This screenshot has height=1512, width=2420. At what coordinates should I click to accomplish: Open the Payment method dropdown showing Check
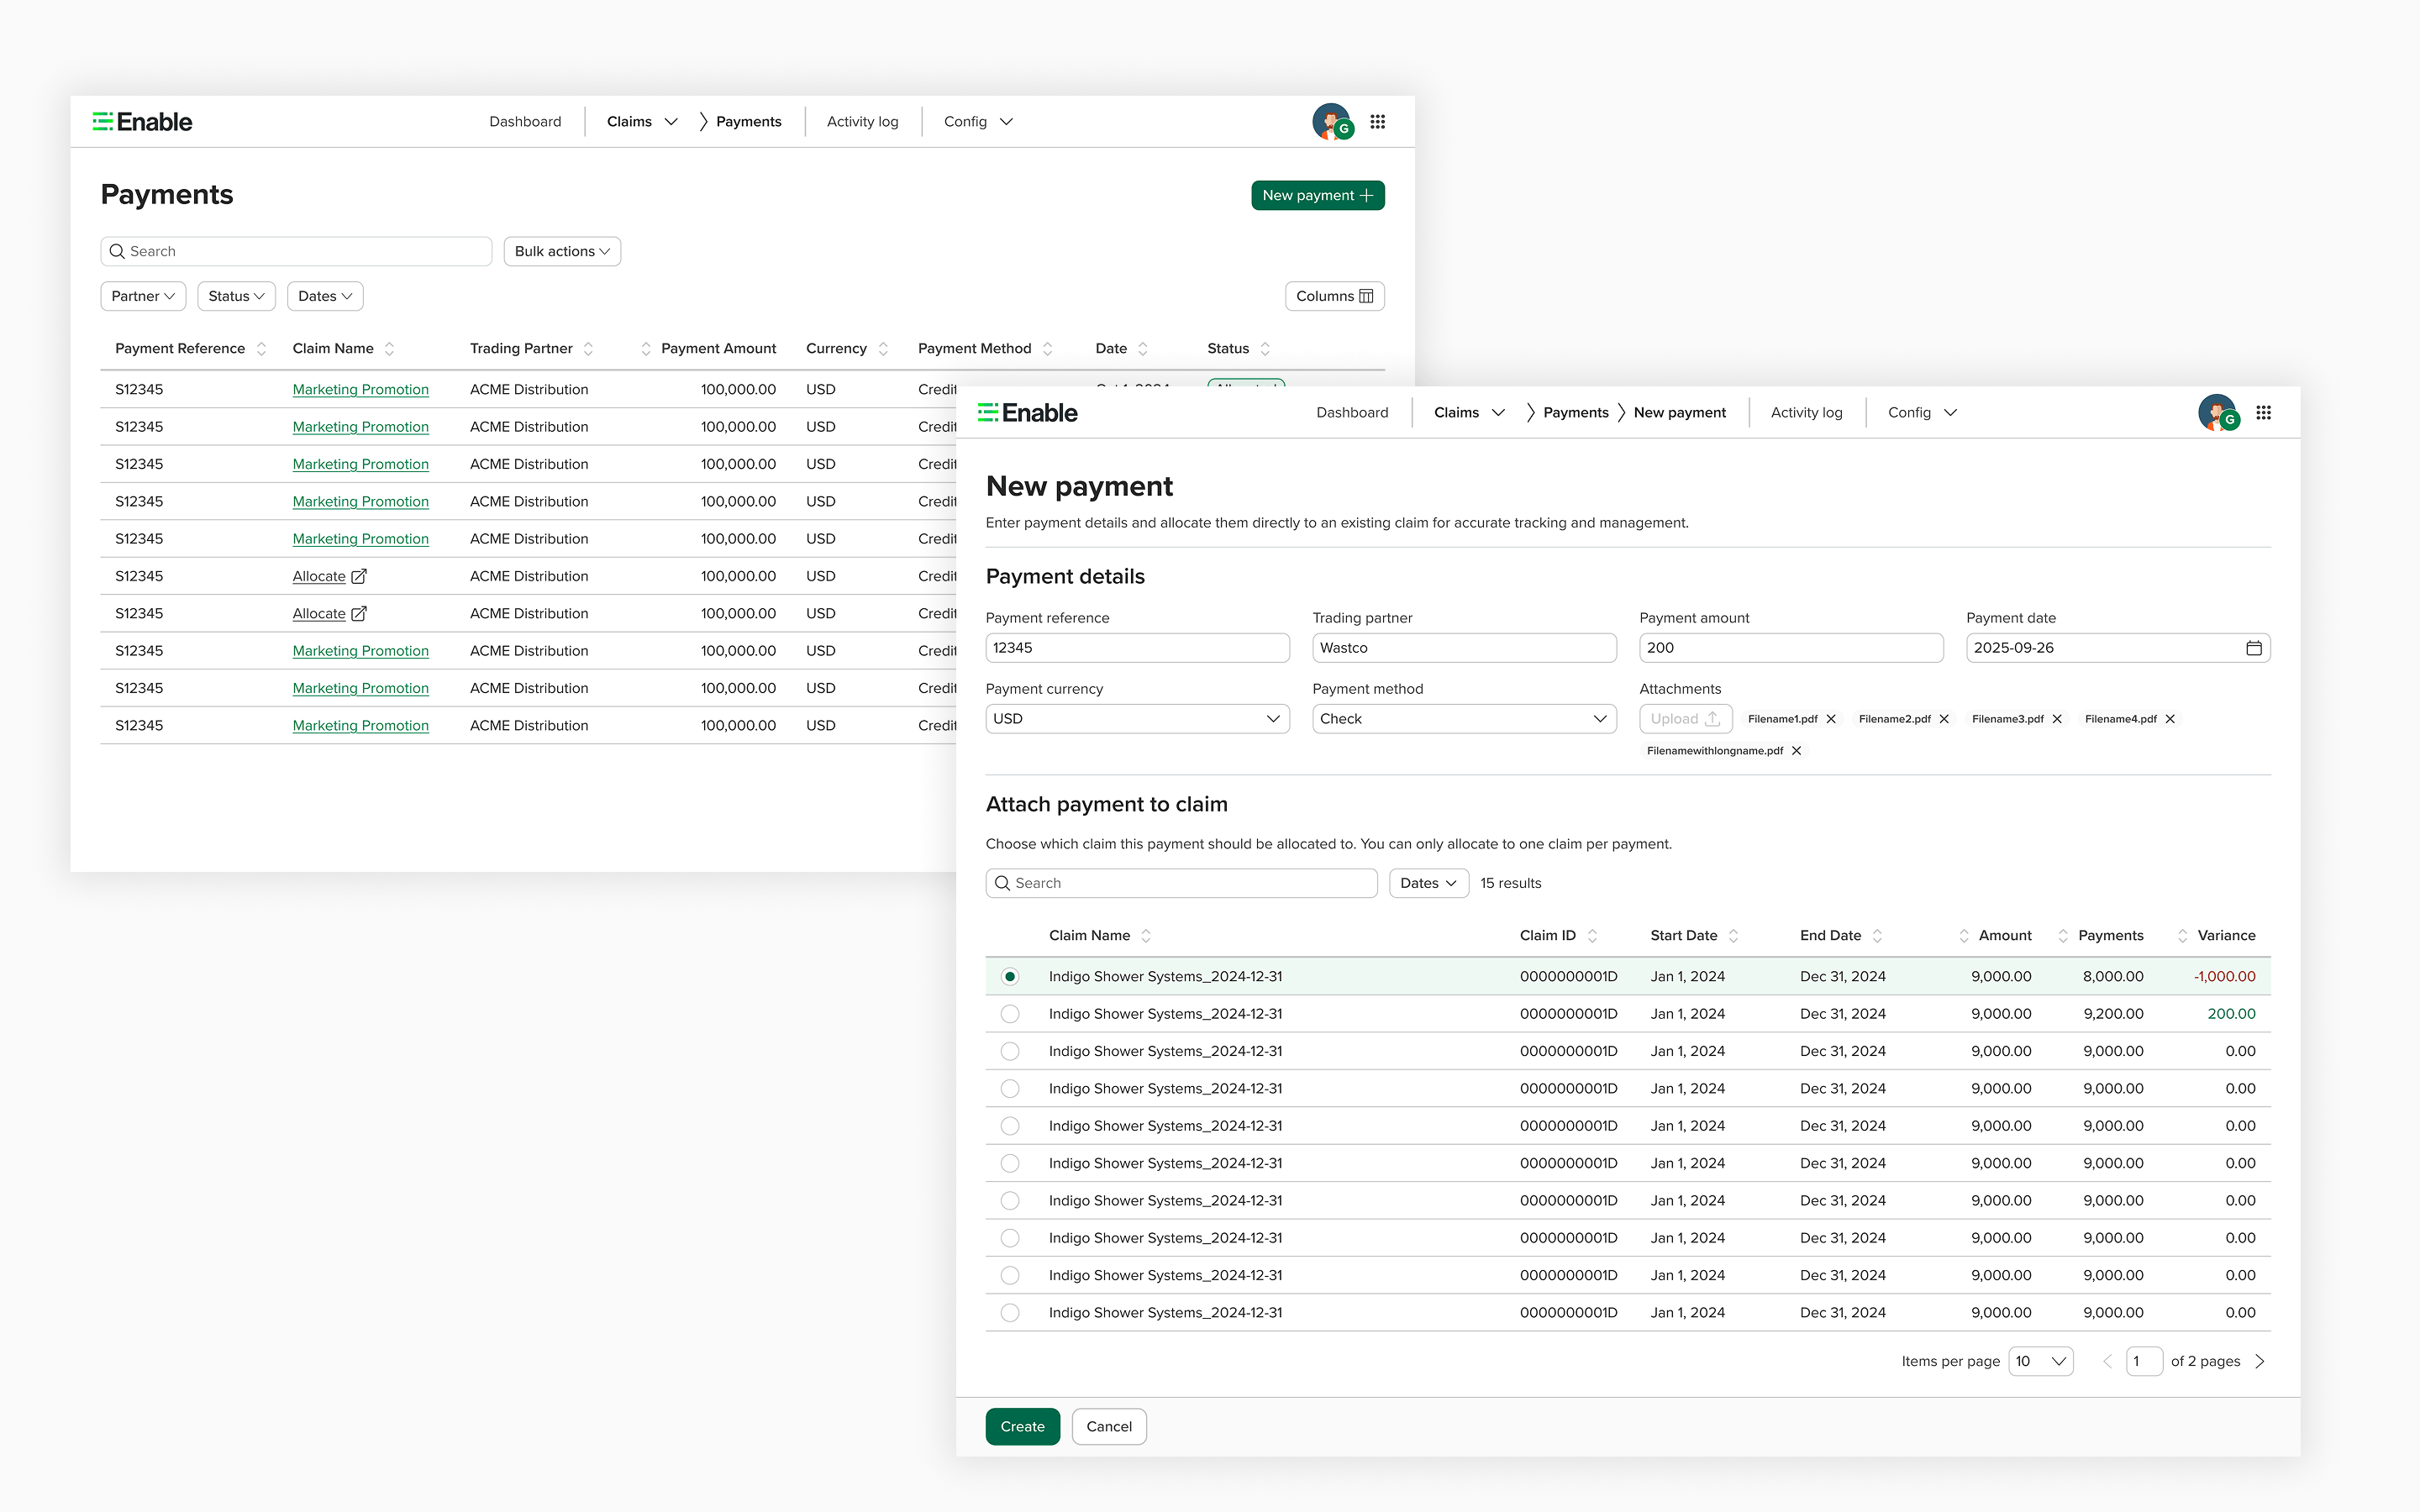click(x=1463, y=718)
